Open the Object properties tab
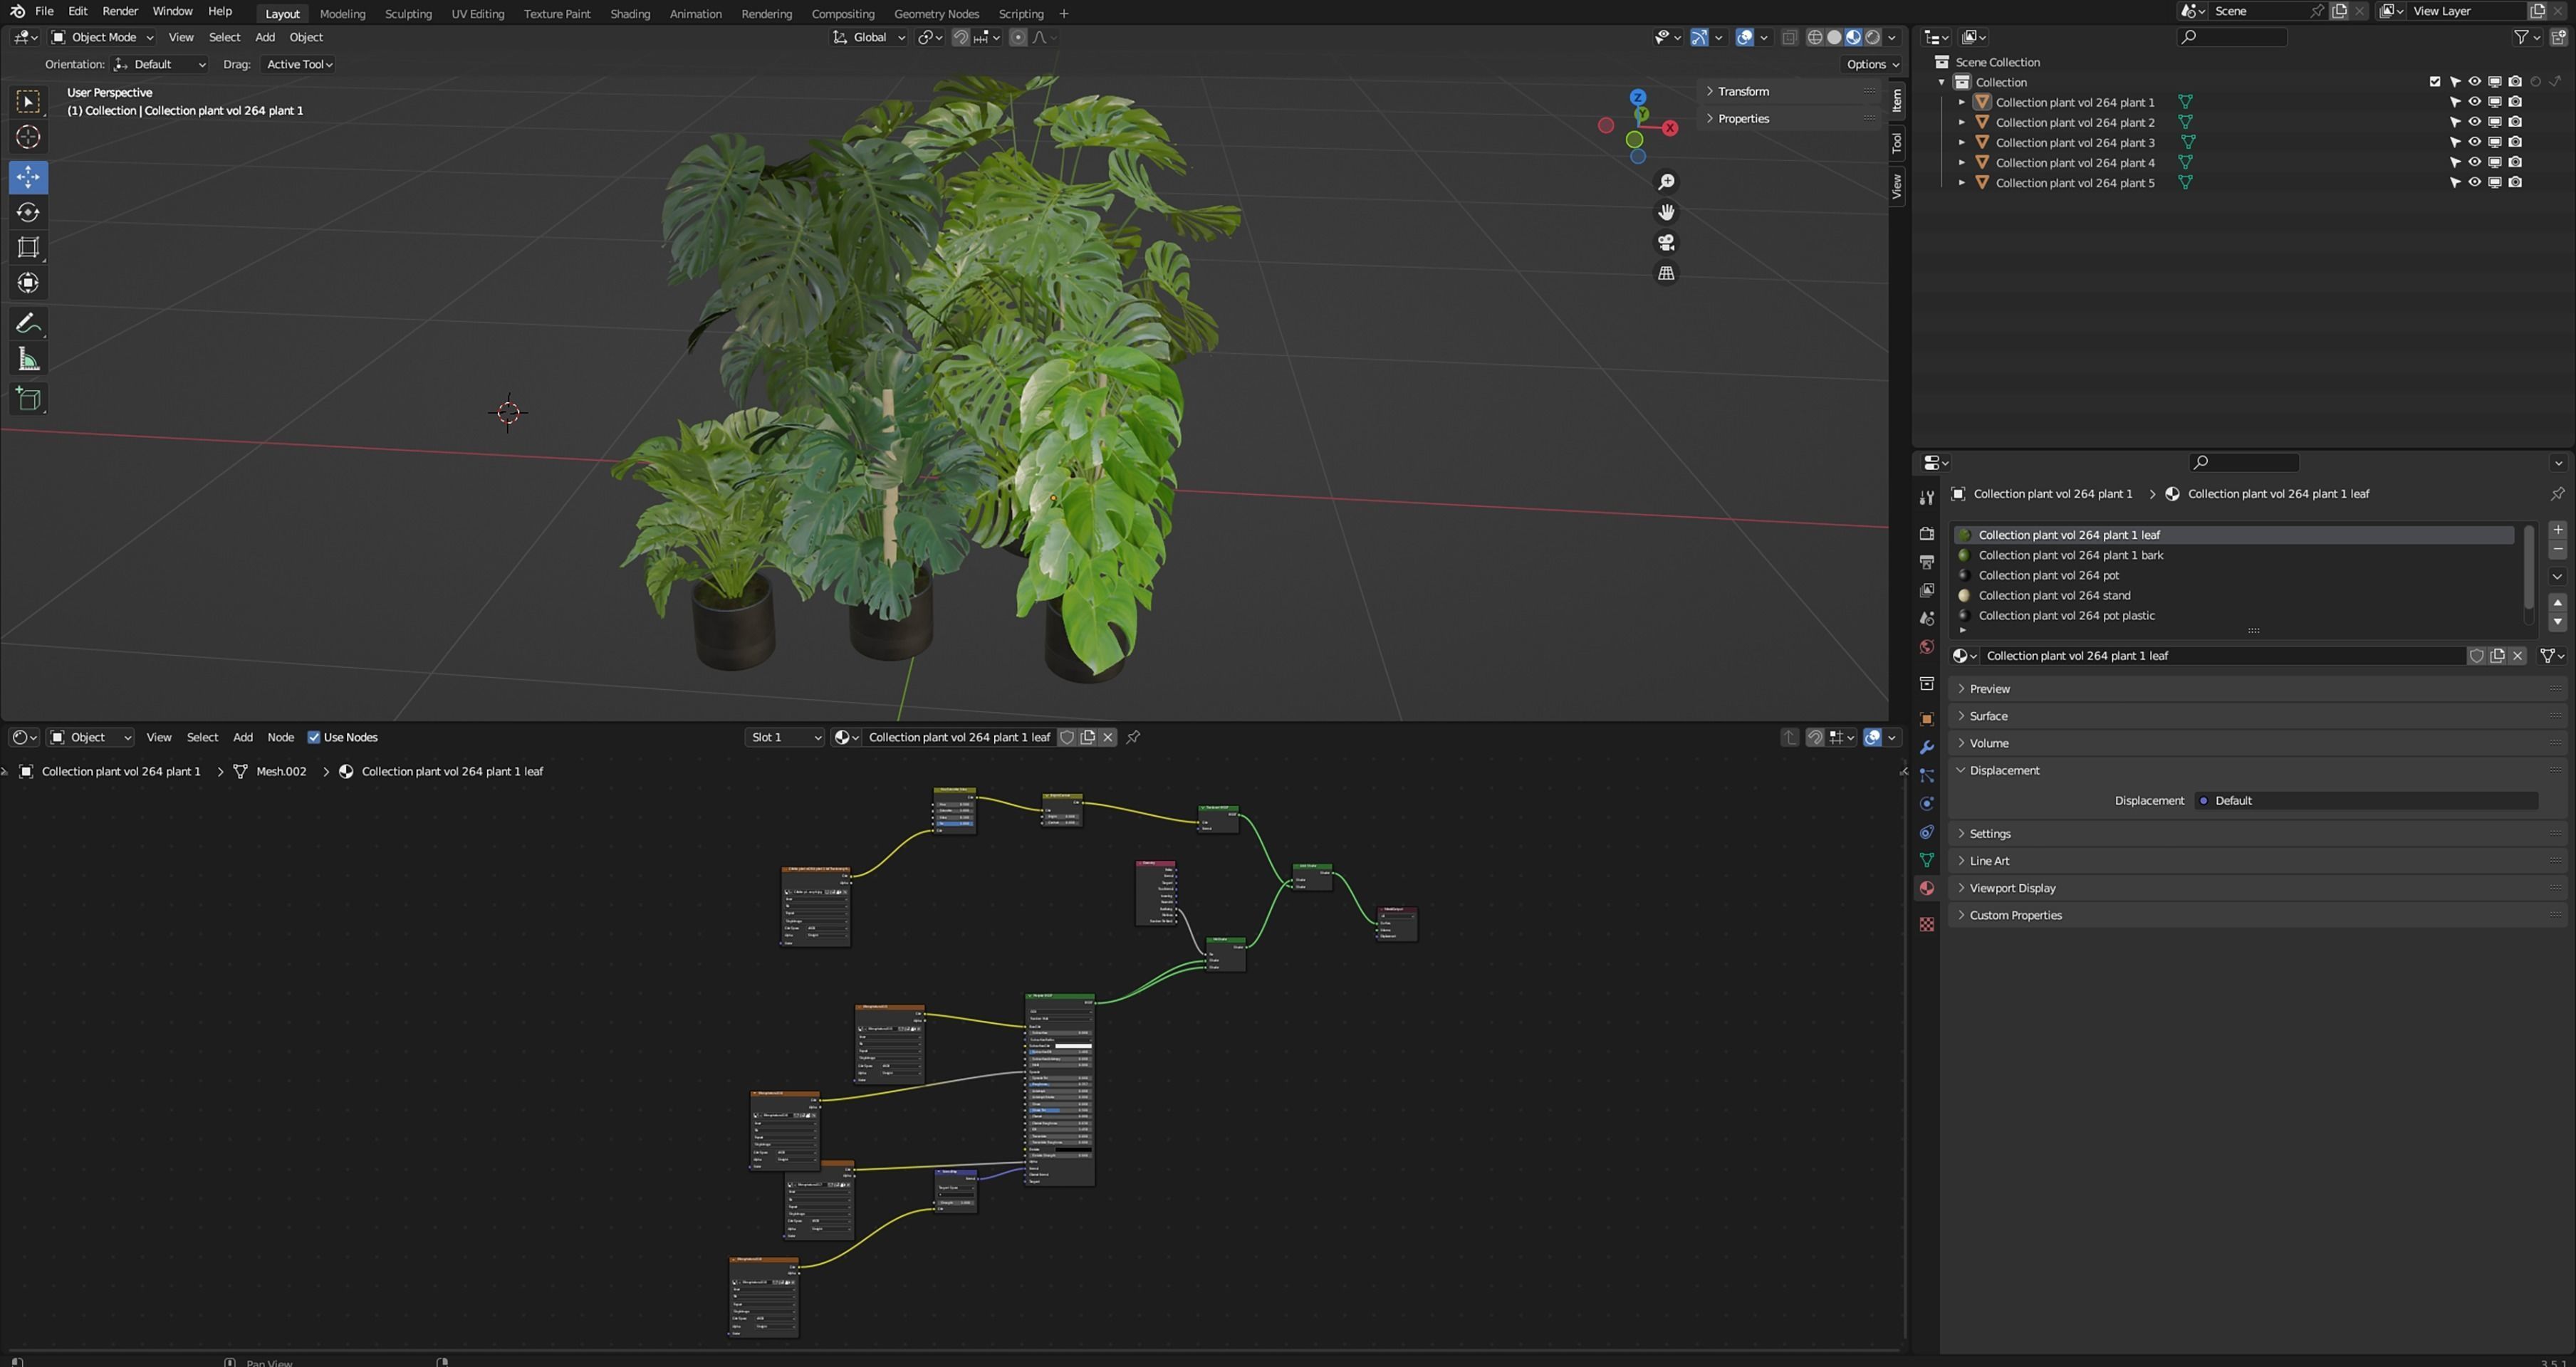 pyautogui.click(x=1926, y=719)
